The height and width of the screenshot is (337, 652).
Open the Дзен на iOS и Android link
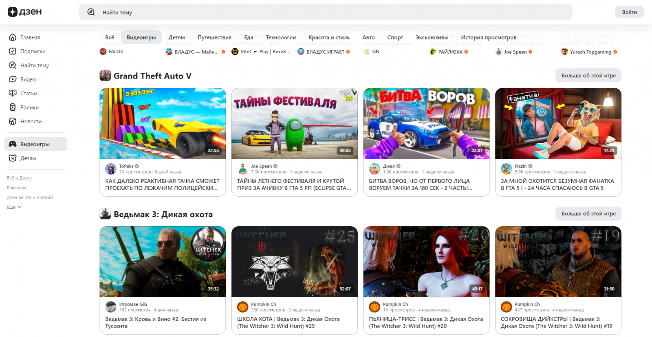click(30, 197)
